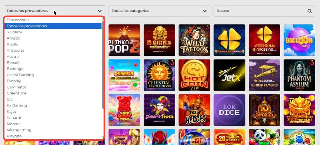This screenshot has width=320, height=145.
Task: Select Todos los proveedores in list
Action: [53, 26]
